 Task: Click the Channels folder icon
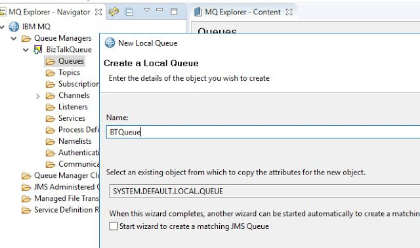(x=51, y=96)
